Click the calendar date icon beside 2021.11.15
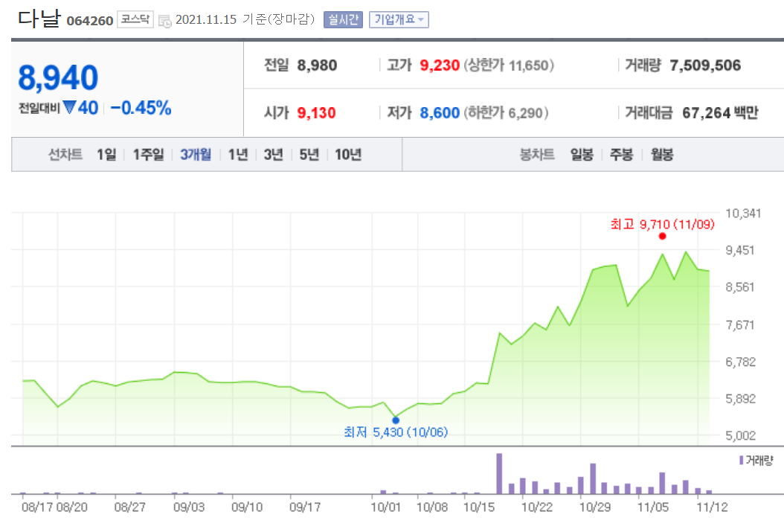784x529 pixels. [164, 21]
